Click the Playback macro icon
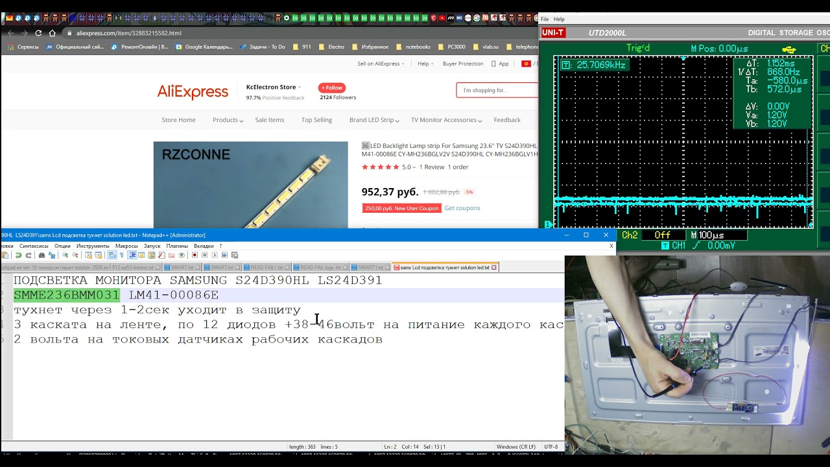The height and width of the screenshot is (467, 830). [215, 255]
